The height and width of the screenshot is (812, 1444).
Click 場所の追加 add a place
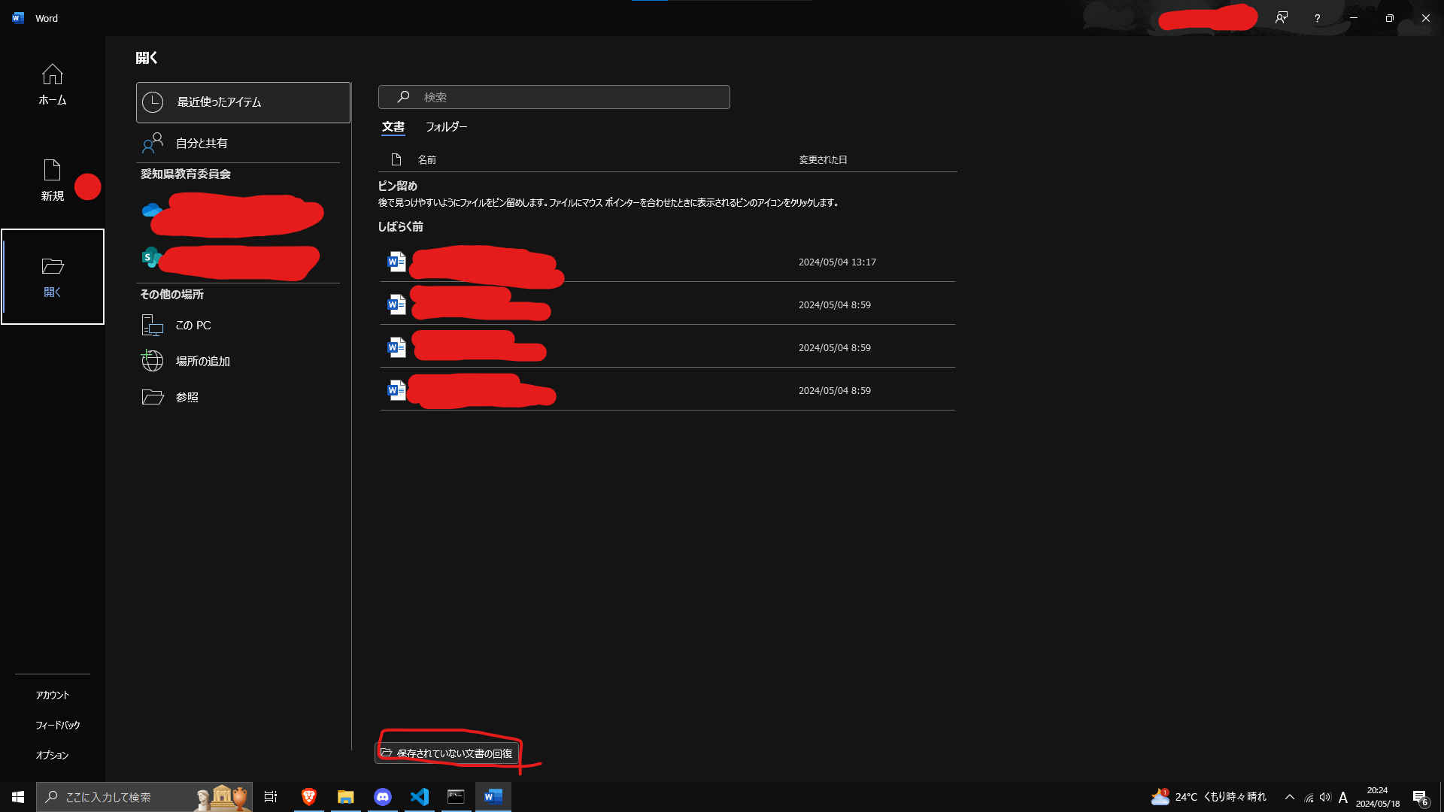tap(202, 362)
